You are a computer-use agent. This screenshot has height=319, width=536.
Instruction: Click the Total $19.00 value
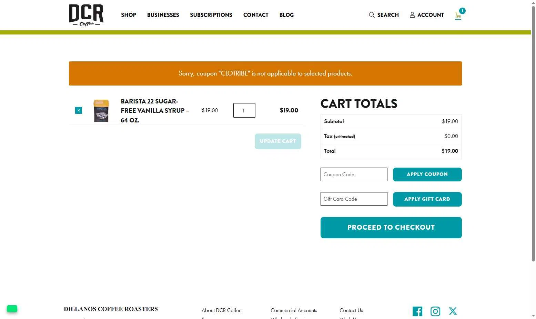450,151
